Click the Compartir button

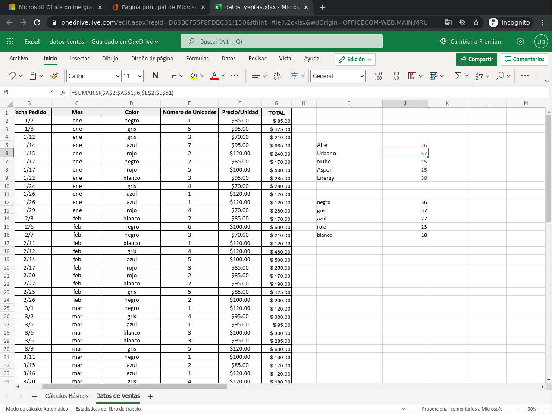point(476,59)
